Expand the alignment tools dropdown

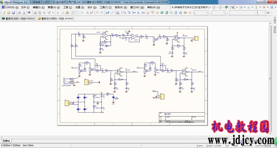(x=245, y=7)
